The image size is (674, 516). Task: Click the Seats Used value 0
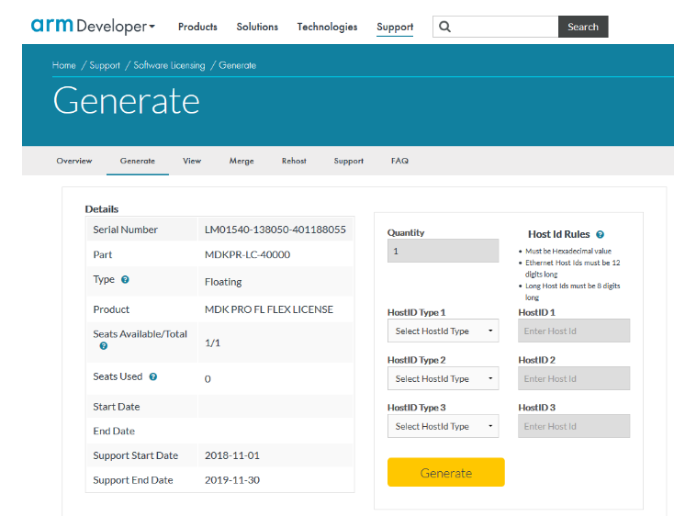pos(208,379)
